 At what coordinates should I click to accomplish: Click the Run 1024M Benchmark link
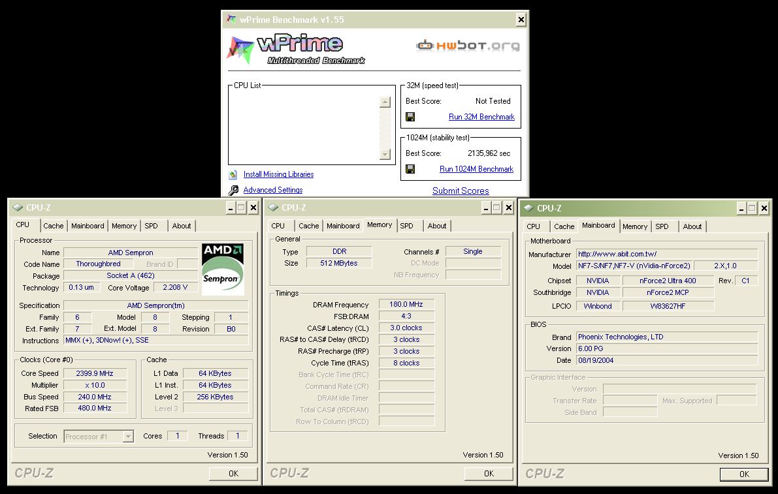coord(476,169)
